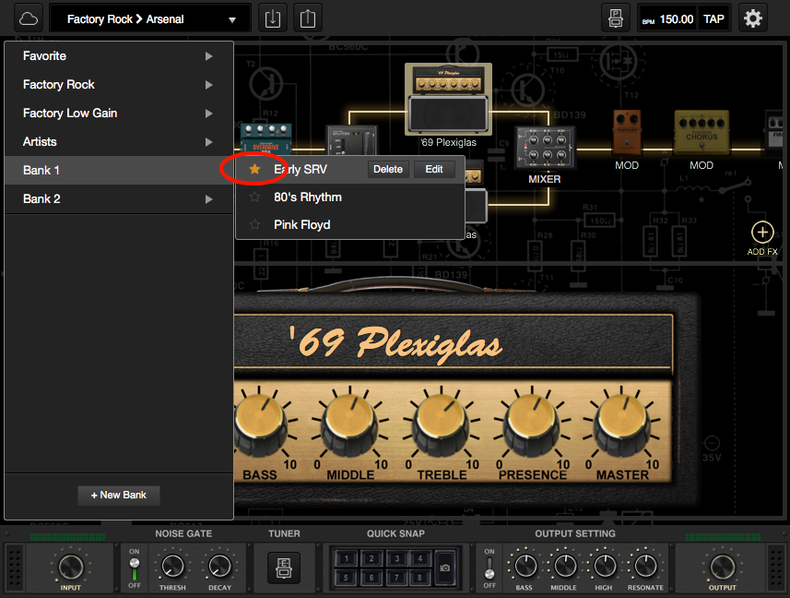
Task: Click the Output Setting HIGH knob
Action: (604, 566)
